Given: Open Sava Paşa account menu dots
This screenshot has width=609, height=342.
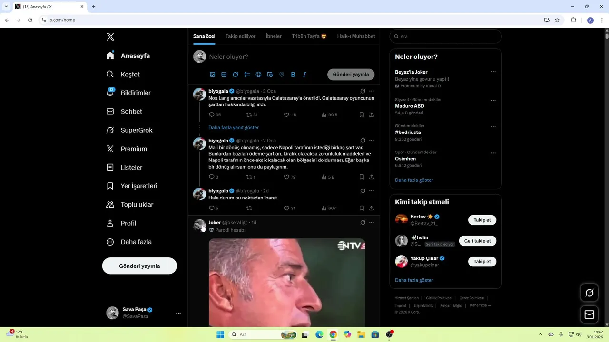Looking at the screenshot, I should pyautogui.click(x=178, y=313).
